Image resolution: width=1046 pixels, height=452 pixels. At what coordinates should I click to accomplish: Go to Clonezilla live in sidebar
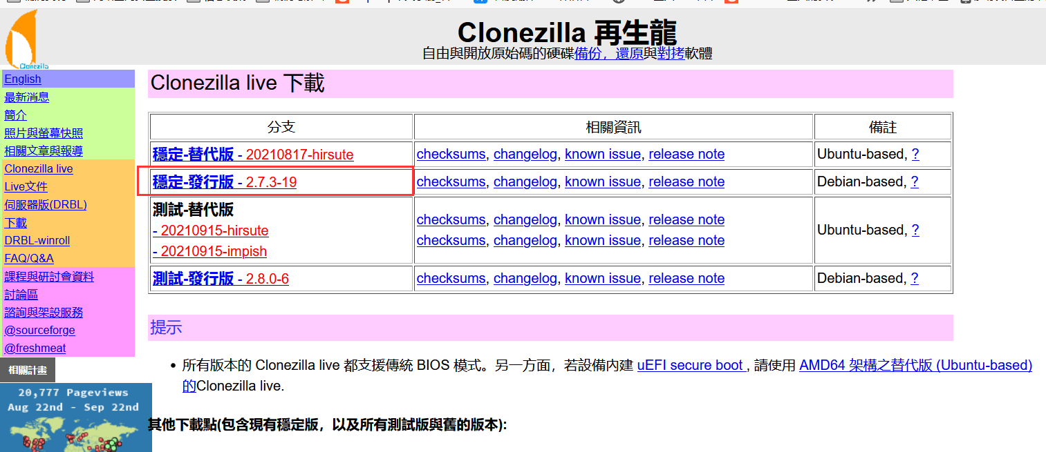coord(39,169)
